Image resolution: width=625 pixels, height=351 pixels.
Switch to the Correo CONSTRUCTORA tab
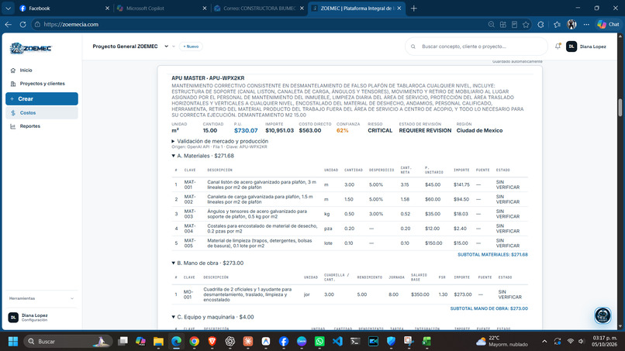258,9
